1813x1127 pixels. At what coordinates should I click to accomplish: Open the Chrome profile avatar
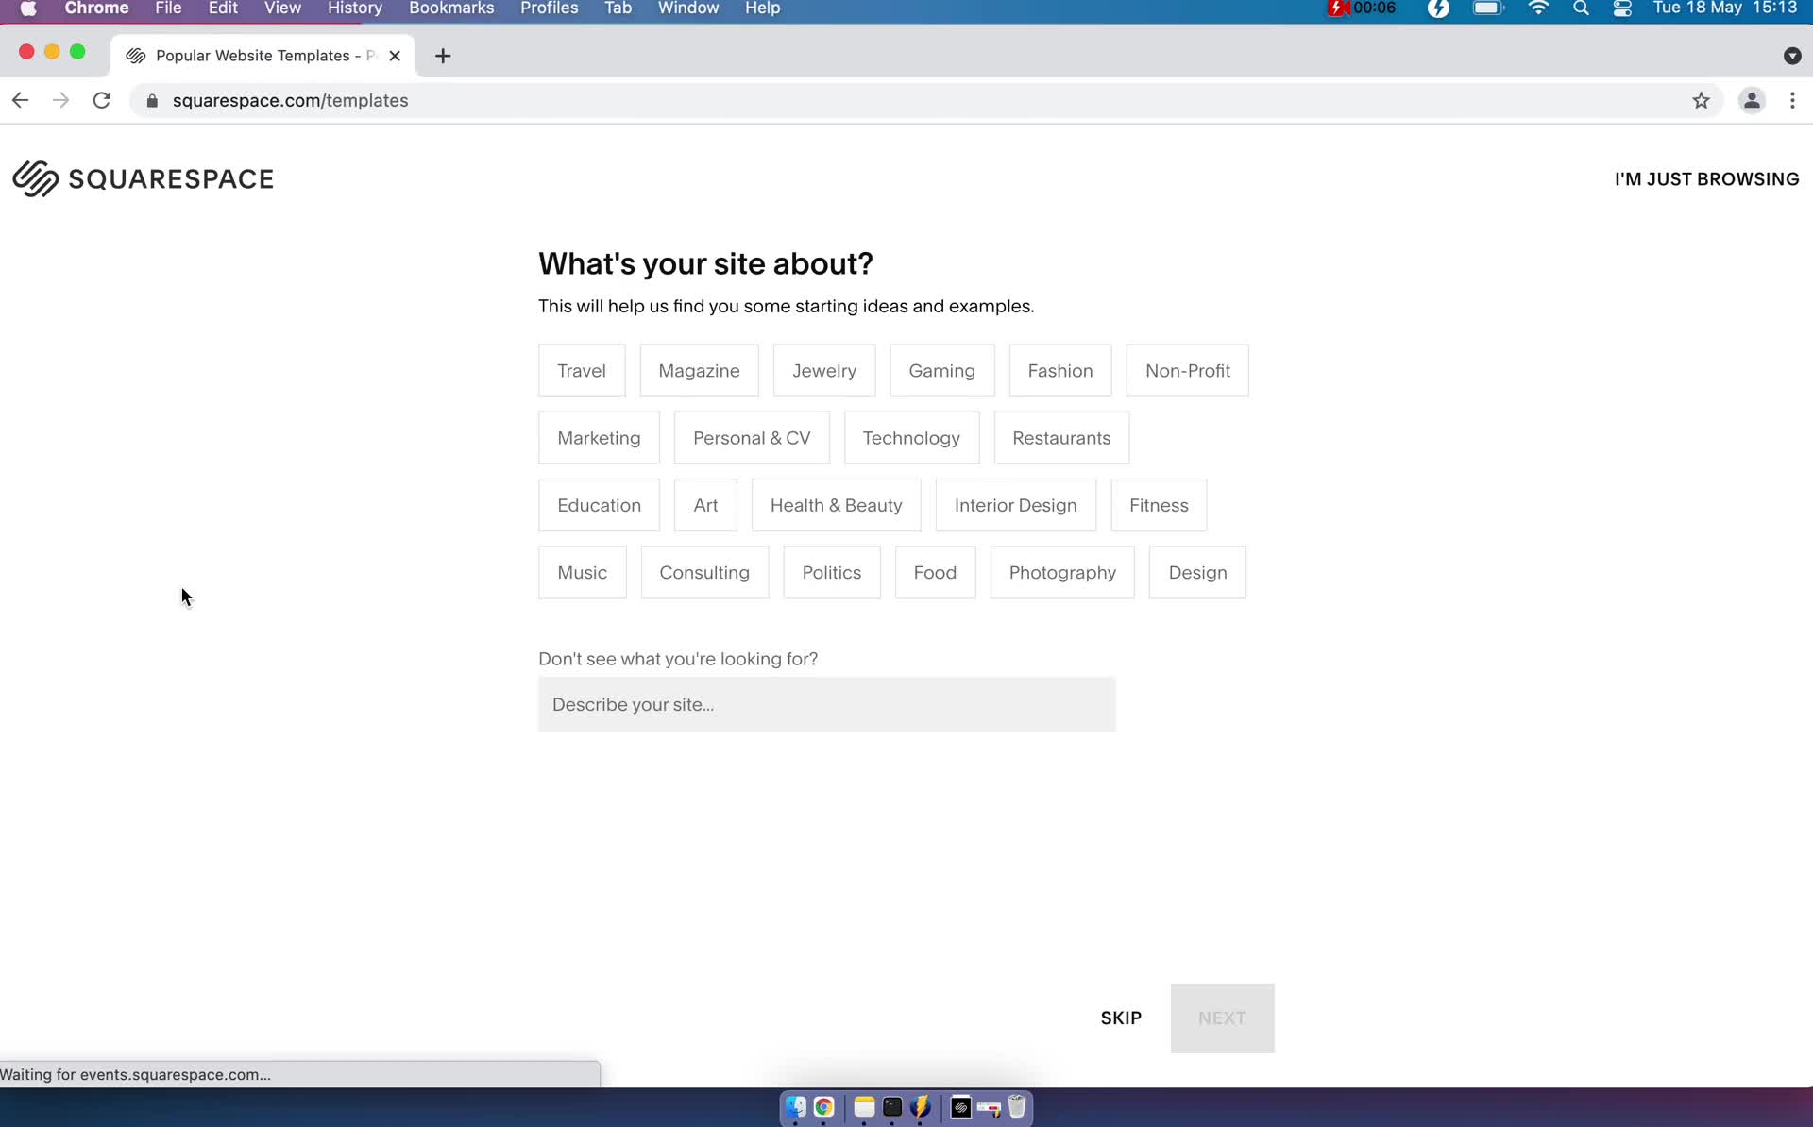(1752, 100)
